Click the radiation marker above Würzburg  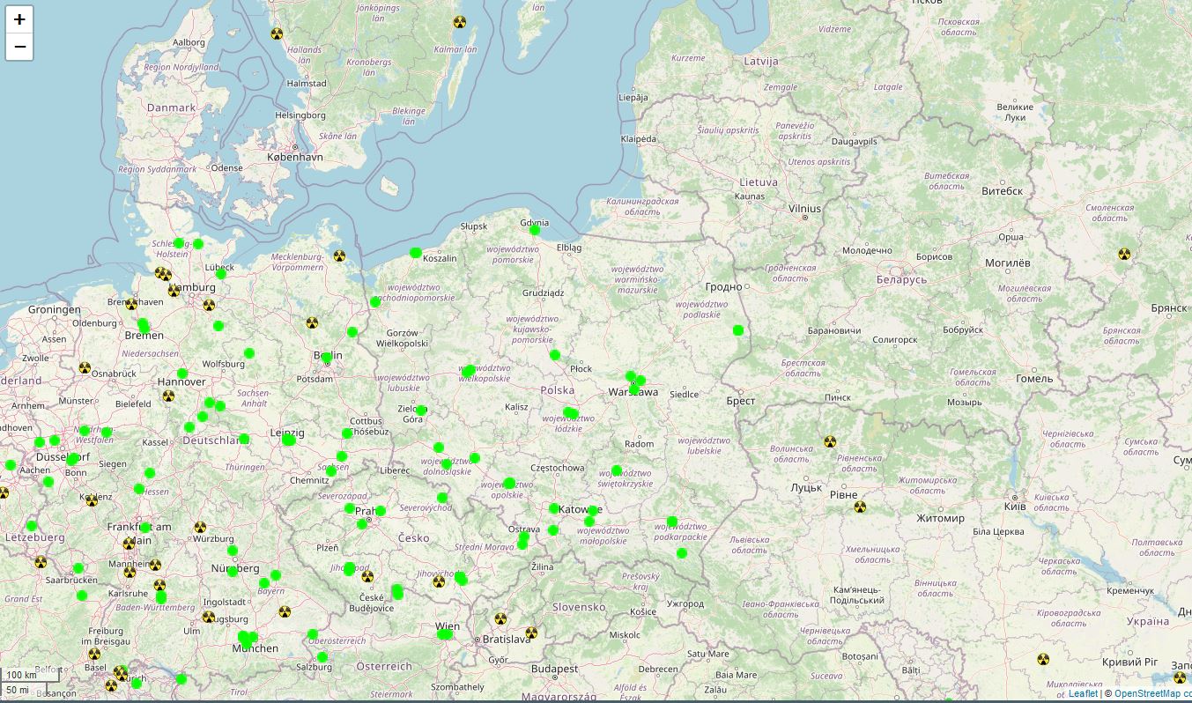(x=200, y=528)
